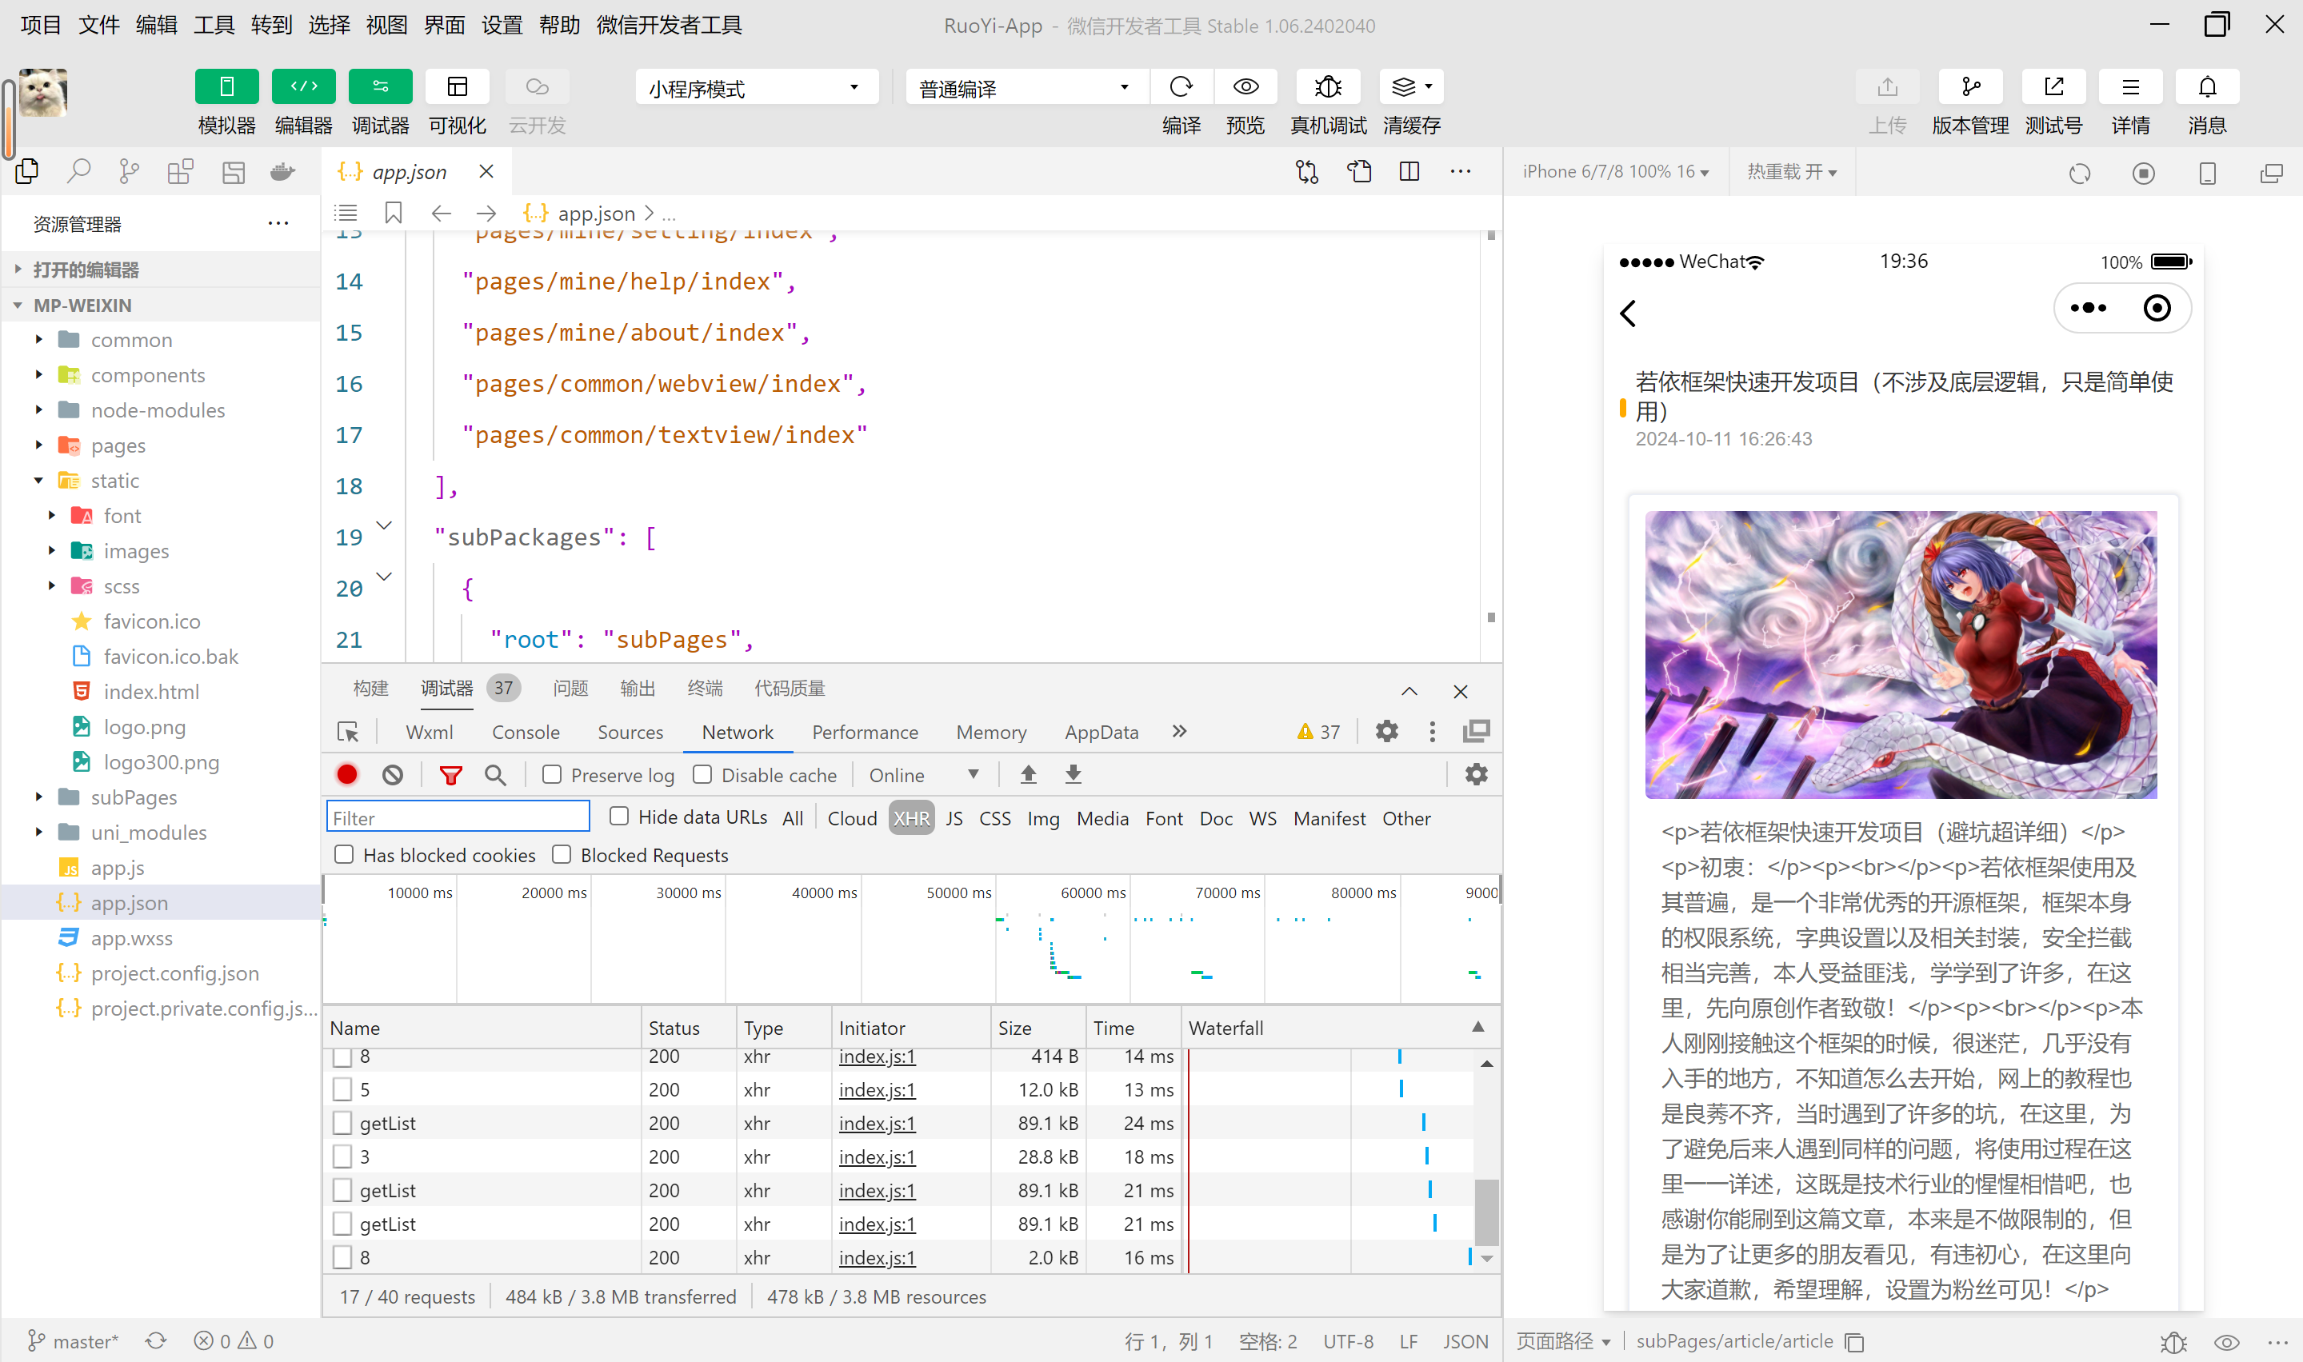Open the search icon in sidebar

coord(79,170)
